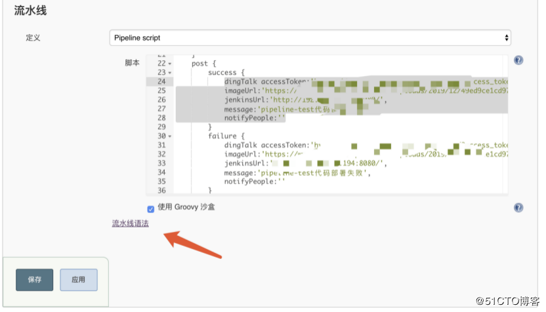Click line number 29 in the editor gutter
The width and height of the screenshot is (546, 312).
(161, 127)
